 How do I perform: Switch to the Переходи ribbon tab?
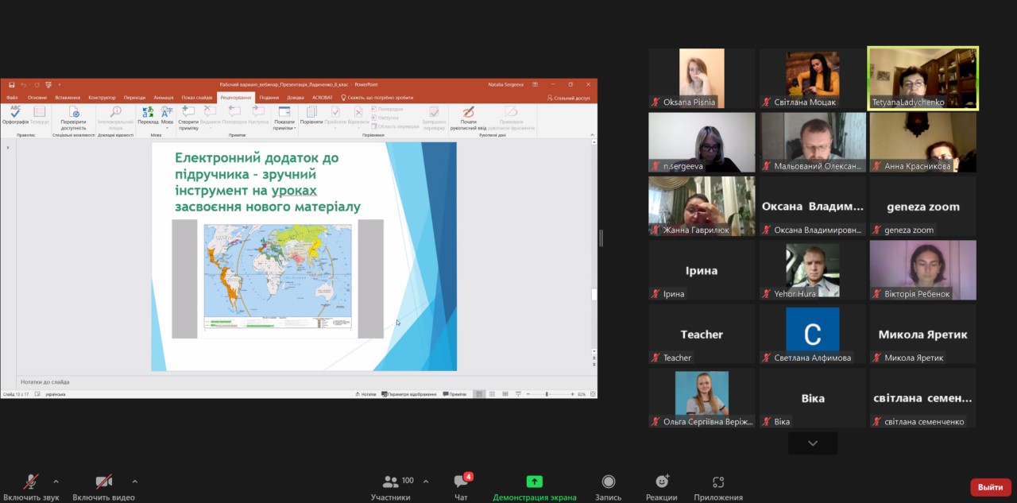coord(134,98)
